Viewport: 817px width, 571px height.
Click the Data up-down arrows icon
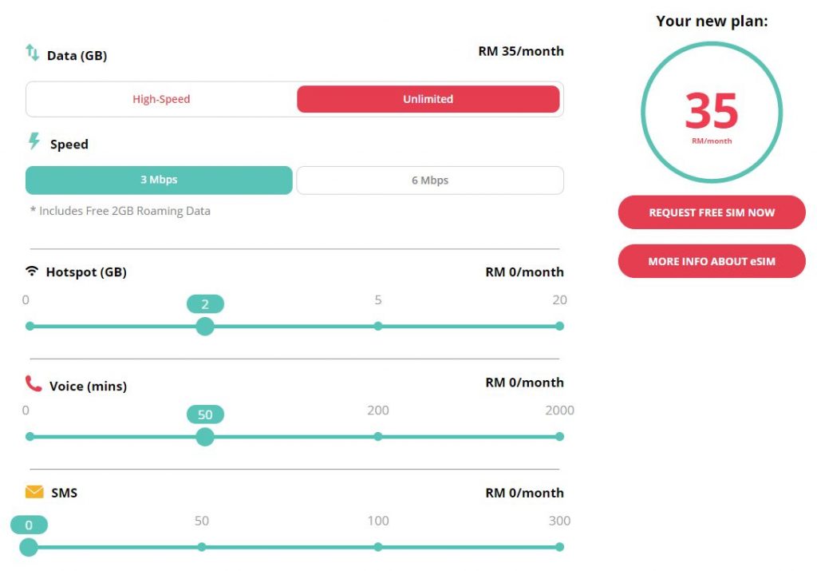click(x=32, y=53)
